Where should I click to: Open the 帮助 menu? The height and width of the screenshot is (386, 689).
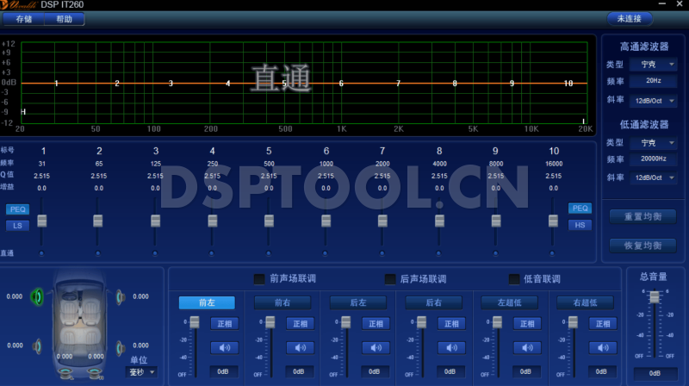point(65,19)
